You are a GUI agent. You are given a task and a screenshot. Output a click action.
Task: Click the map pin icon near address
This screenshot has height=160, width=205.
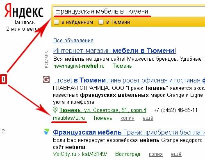pyautogui.click(x=55, y=110)
